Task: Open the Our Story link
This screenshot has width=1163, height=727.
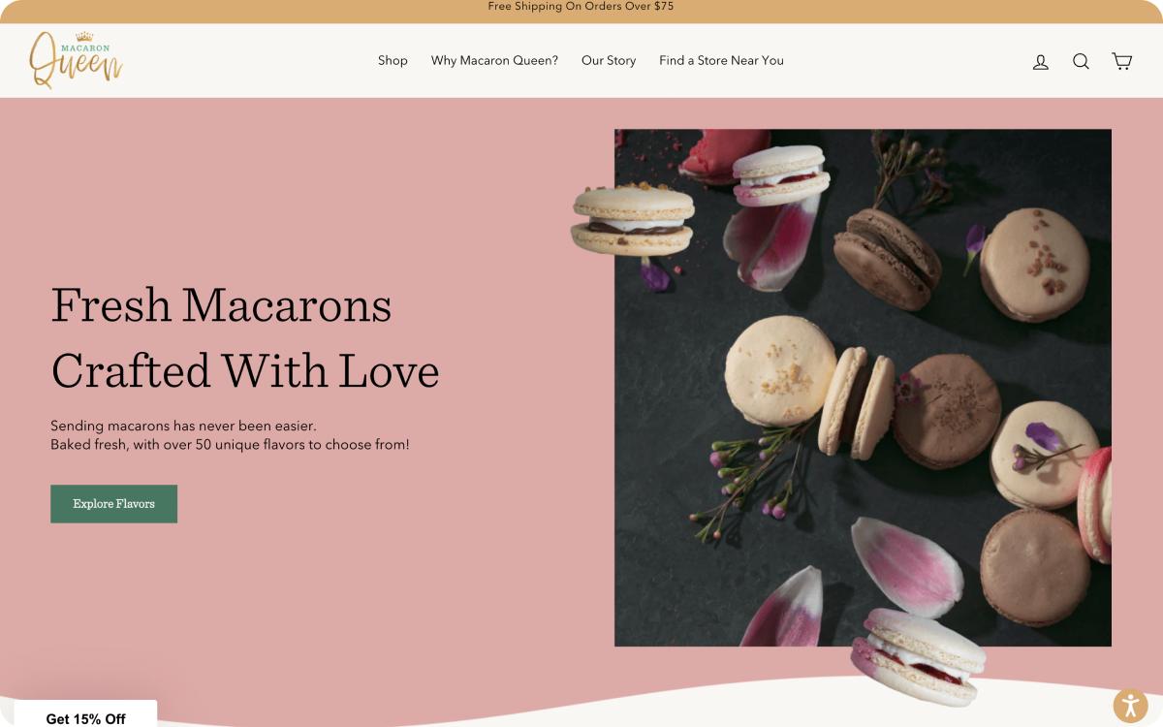Action: (x=609, y=60)
